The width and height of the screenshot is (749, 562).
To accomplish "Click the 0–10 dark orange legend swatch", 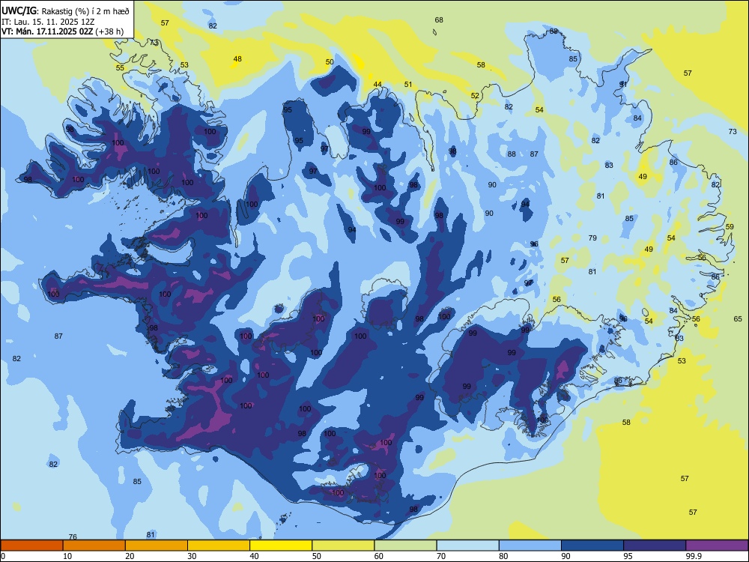I will tap(31, 546).
